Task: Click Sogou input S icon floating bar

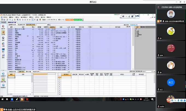Action: [x=168, y=100]
